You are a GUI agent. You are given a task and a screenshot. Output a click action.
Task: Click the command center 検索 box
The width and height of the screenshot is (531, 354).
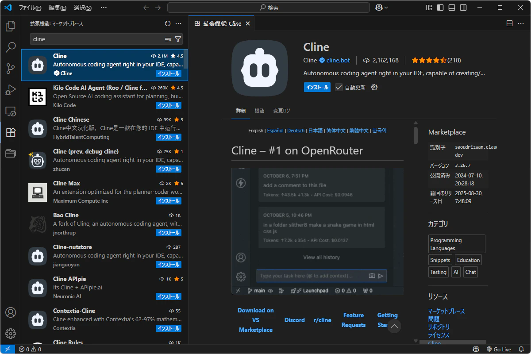click(269, 8)
